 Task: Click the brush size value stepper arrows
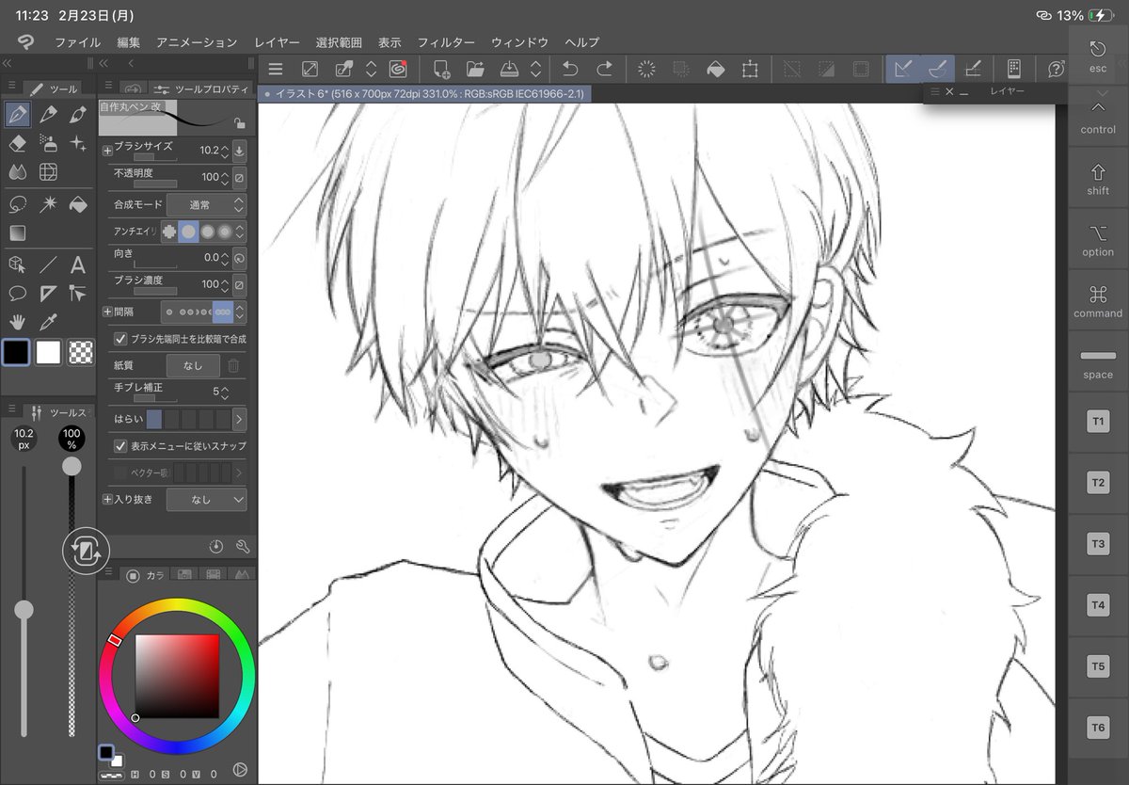pos(225,150)
